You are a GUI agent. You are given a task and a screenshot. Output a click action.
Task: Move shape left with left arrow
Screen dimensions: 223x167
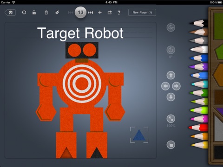tap(165, 86)
